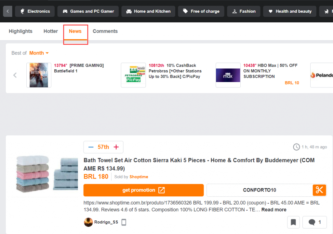Switch to the Highlights tab
This screenshot has height=234, width=333.
coord(20,31)
